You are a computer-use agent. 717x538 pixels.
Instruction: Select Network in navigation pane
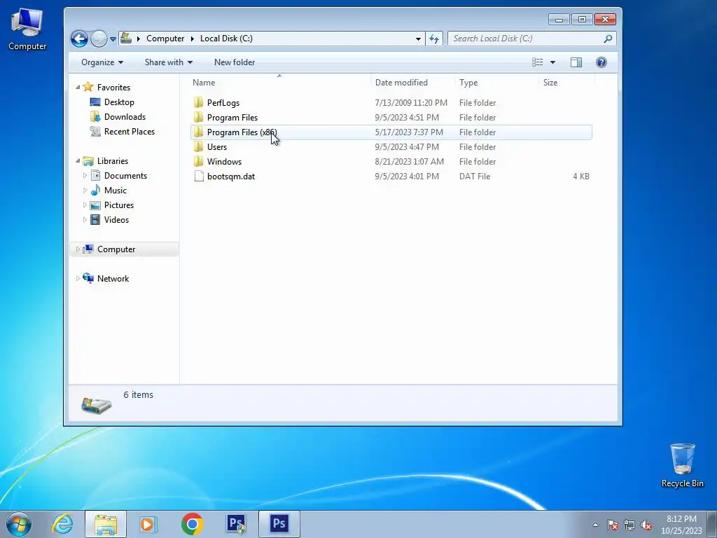pyautogui.click(x=113, y=279)
